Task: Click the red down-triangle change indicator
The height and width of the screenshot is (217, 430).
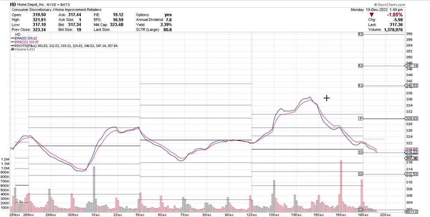Action: pos(371,15)
